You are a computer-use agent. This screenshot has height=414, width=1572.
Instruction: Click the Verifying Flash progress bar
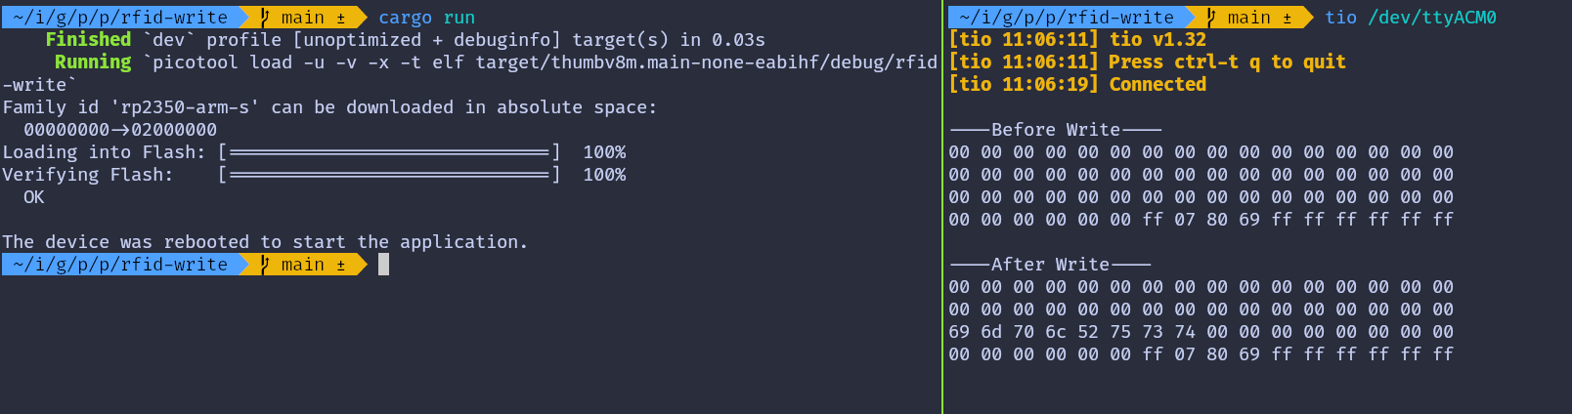point(389,175)
